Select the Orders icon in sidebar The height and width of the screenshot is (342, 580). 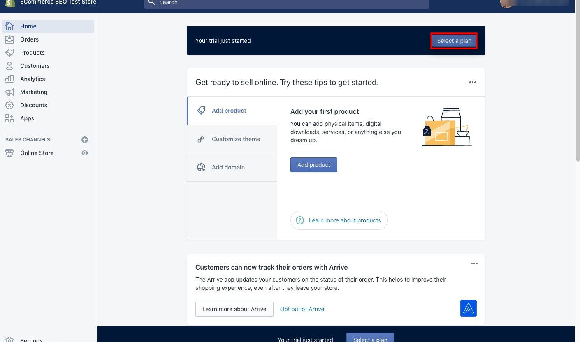tap(9, 39)
